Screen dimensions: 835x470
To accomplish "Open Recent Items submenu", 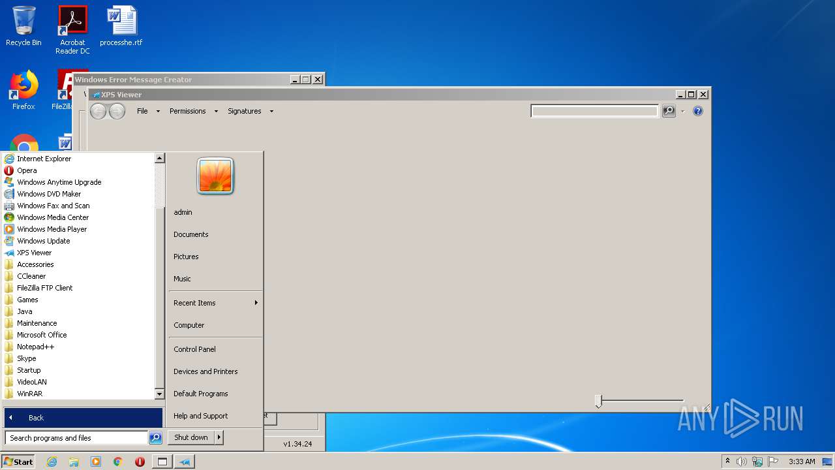I will coord(215,303).
